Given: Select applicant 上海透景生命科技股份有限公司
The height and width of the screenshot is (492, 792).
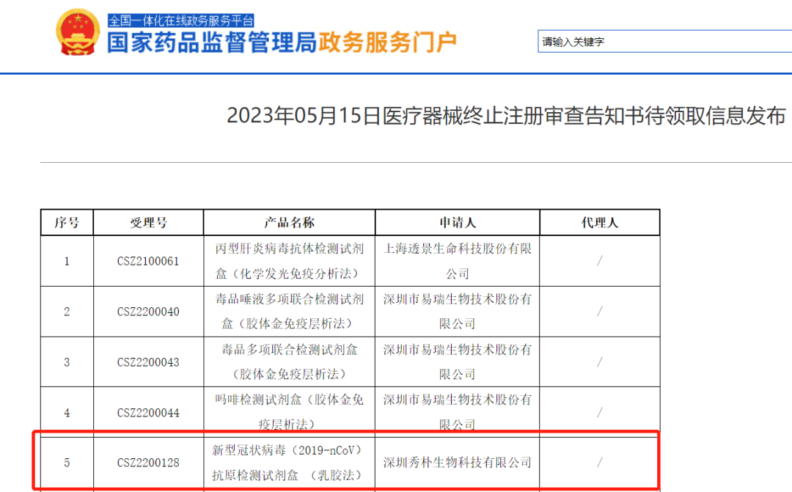Looking at the screenshot, I should [x=457, y=261].
